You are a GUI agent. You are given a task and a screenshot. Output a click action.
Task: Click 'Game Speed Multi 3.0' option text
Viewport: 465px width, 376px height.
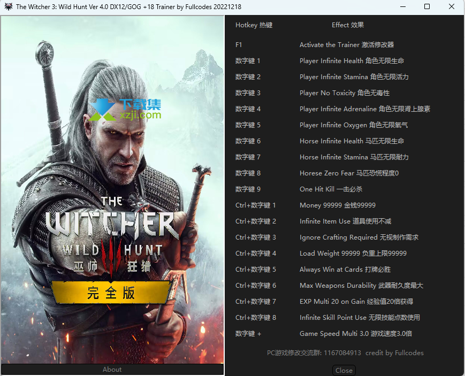[356, 334]
